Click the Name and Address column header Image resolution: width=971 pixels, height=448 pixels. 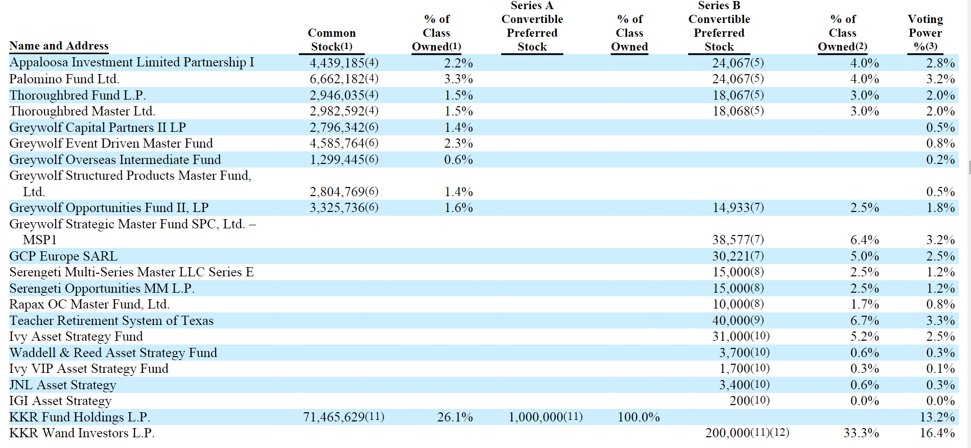(59, 46)
